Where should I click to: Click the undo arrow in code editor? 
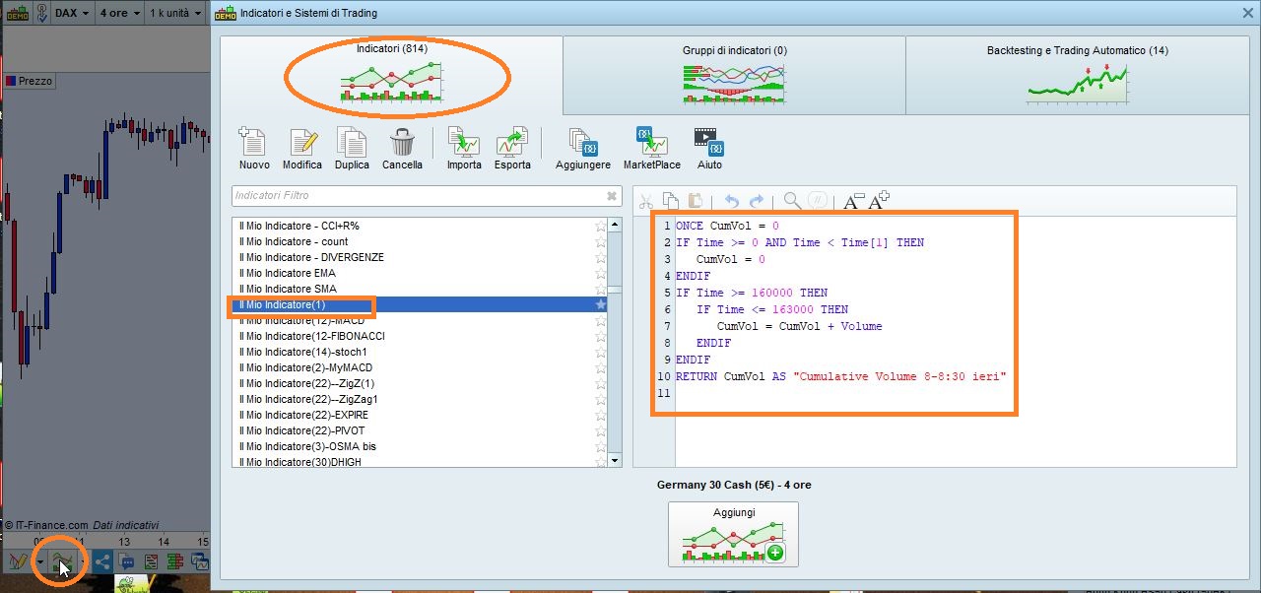pos(731,201)
